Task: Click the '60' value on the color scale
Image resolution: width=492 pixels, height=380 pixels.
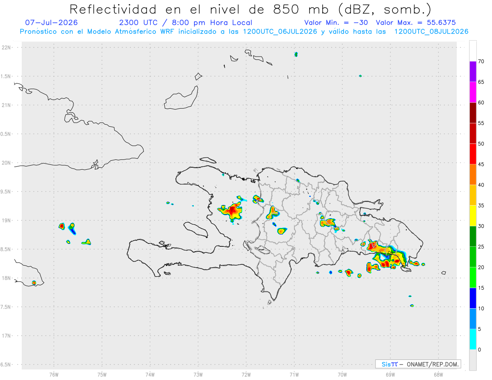Action: click(x=481, y=102)
